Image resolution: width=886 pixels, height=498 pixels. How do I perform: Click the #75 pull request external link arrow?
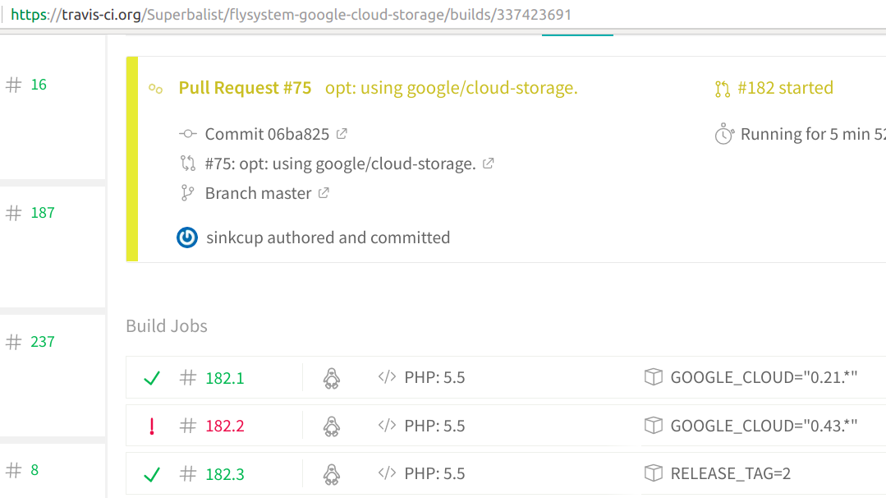tap(488, 163)
